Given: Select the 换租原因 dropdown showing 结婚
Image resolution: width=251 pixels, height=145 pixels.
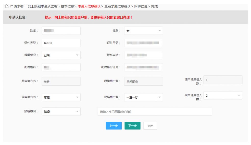Looking at the screenshot, I should point(61,111).
